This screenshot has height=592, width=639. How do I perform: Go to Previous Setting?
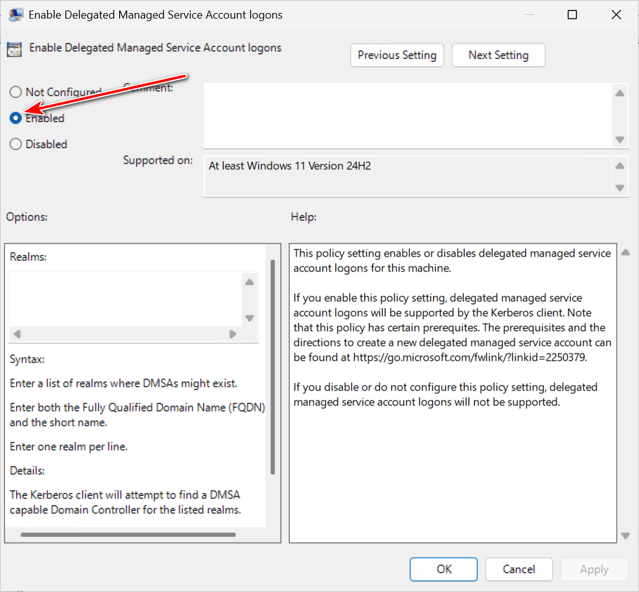point(397,55)
